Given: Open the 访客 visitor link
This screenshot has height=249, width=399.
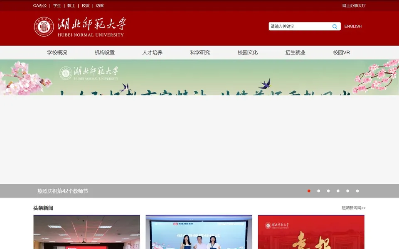Looking at the screenshot, I should pos(100,5).
